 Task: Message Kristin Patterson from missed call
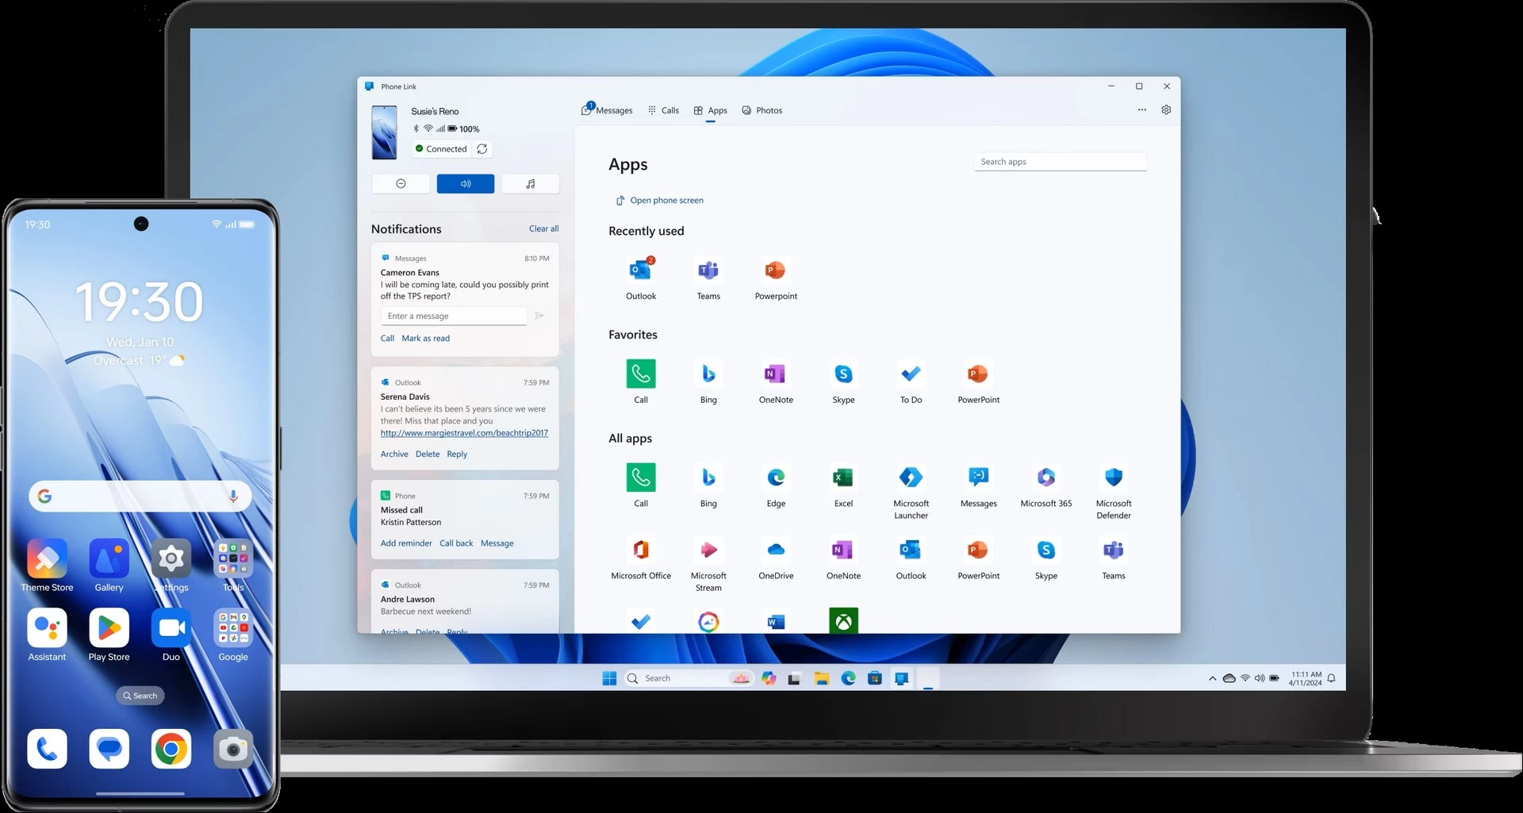[x=497, y=543]
